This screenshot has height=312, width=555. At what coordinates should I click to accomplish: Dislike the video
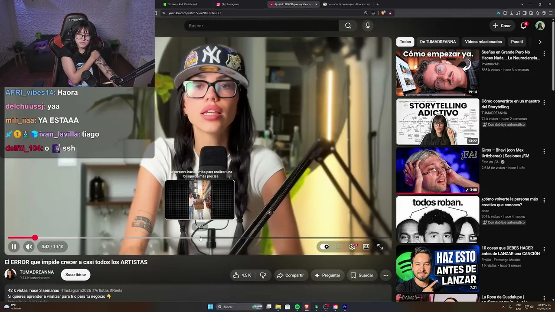(x=263, y=275)
